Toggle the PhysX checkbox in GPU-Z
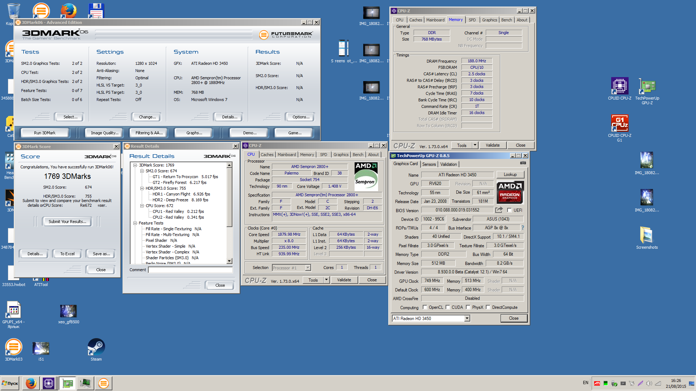 coord(468,307)
